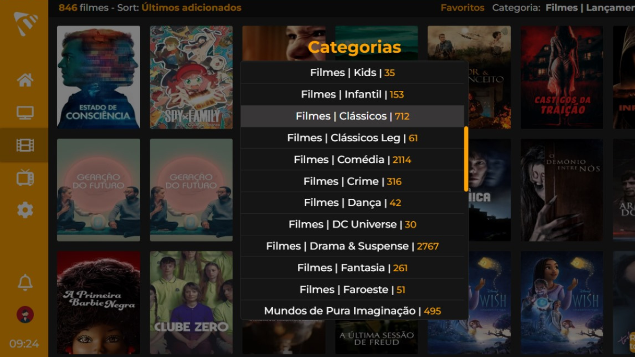635x357 pixels.
Task: Open Estado de Consciência movie poster
Action: click(98, 77)
